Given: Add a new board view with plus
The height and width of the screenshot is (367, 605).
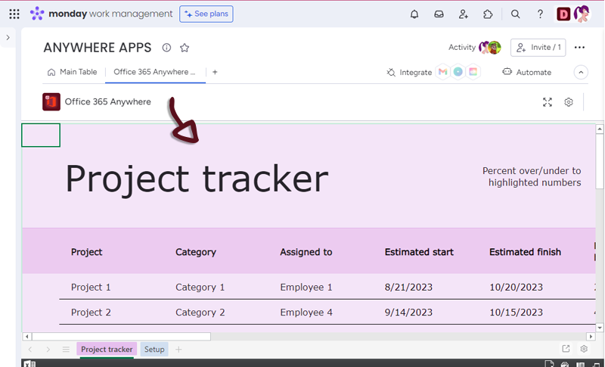Looking at the screenshot, I should (x=215, y=72).
